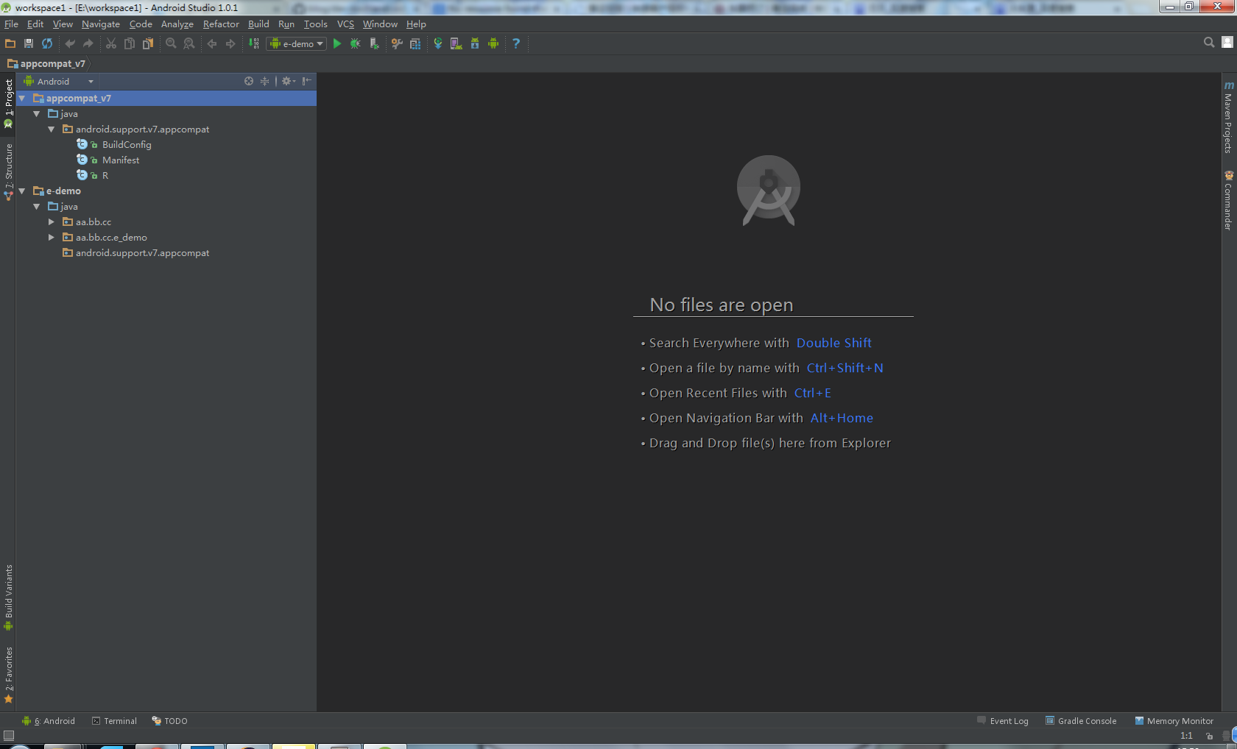1237x749 pixels.
Task: Click the Search Everywhere magnifier icon
Action: point(1208,43)
